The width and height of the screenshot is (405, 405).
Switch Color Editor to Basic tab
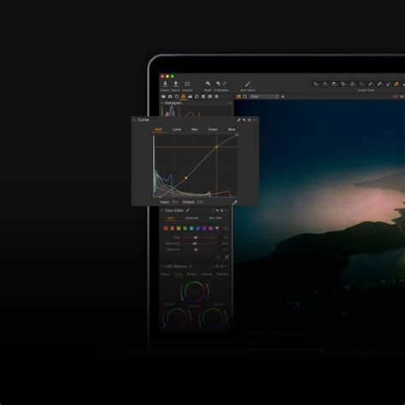click(171, 218)
